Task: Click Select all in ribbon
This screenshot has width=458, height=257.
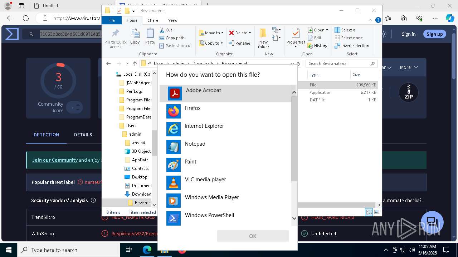Action: (346, 30)
